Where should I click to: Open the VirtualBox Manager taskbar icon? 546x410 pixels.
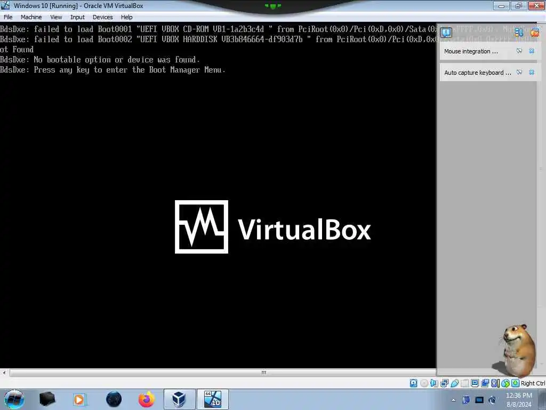pos(179,399)
